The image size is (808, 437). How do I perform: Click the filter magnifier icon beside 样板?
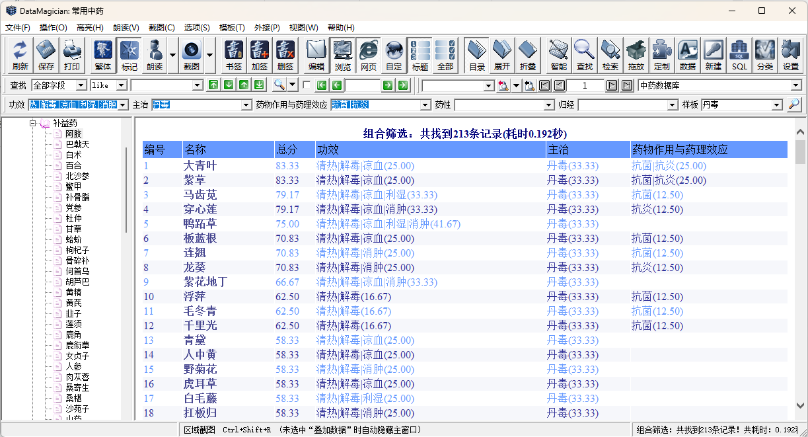pyautogui.click(x=793, y=104)
